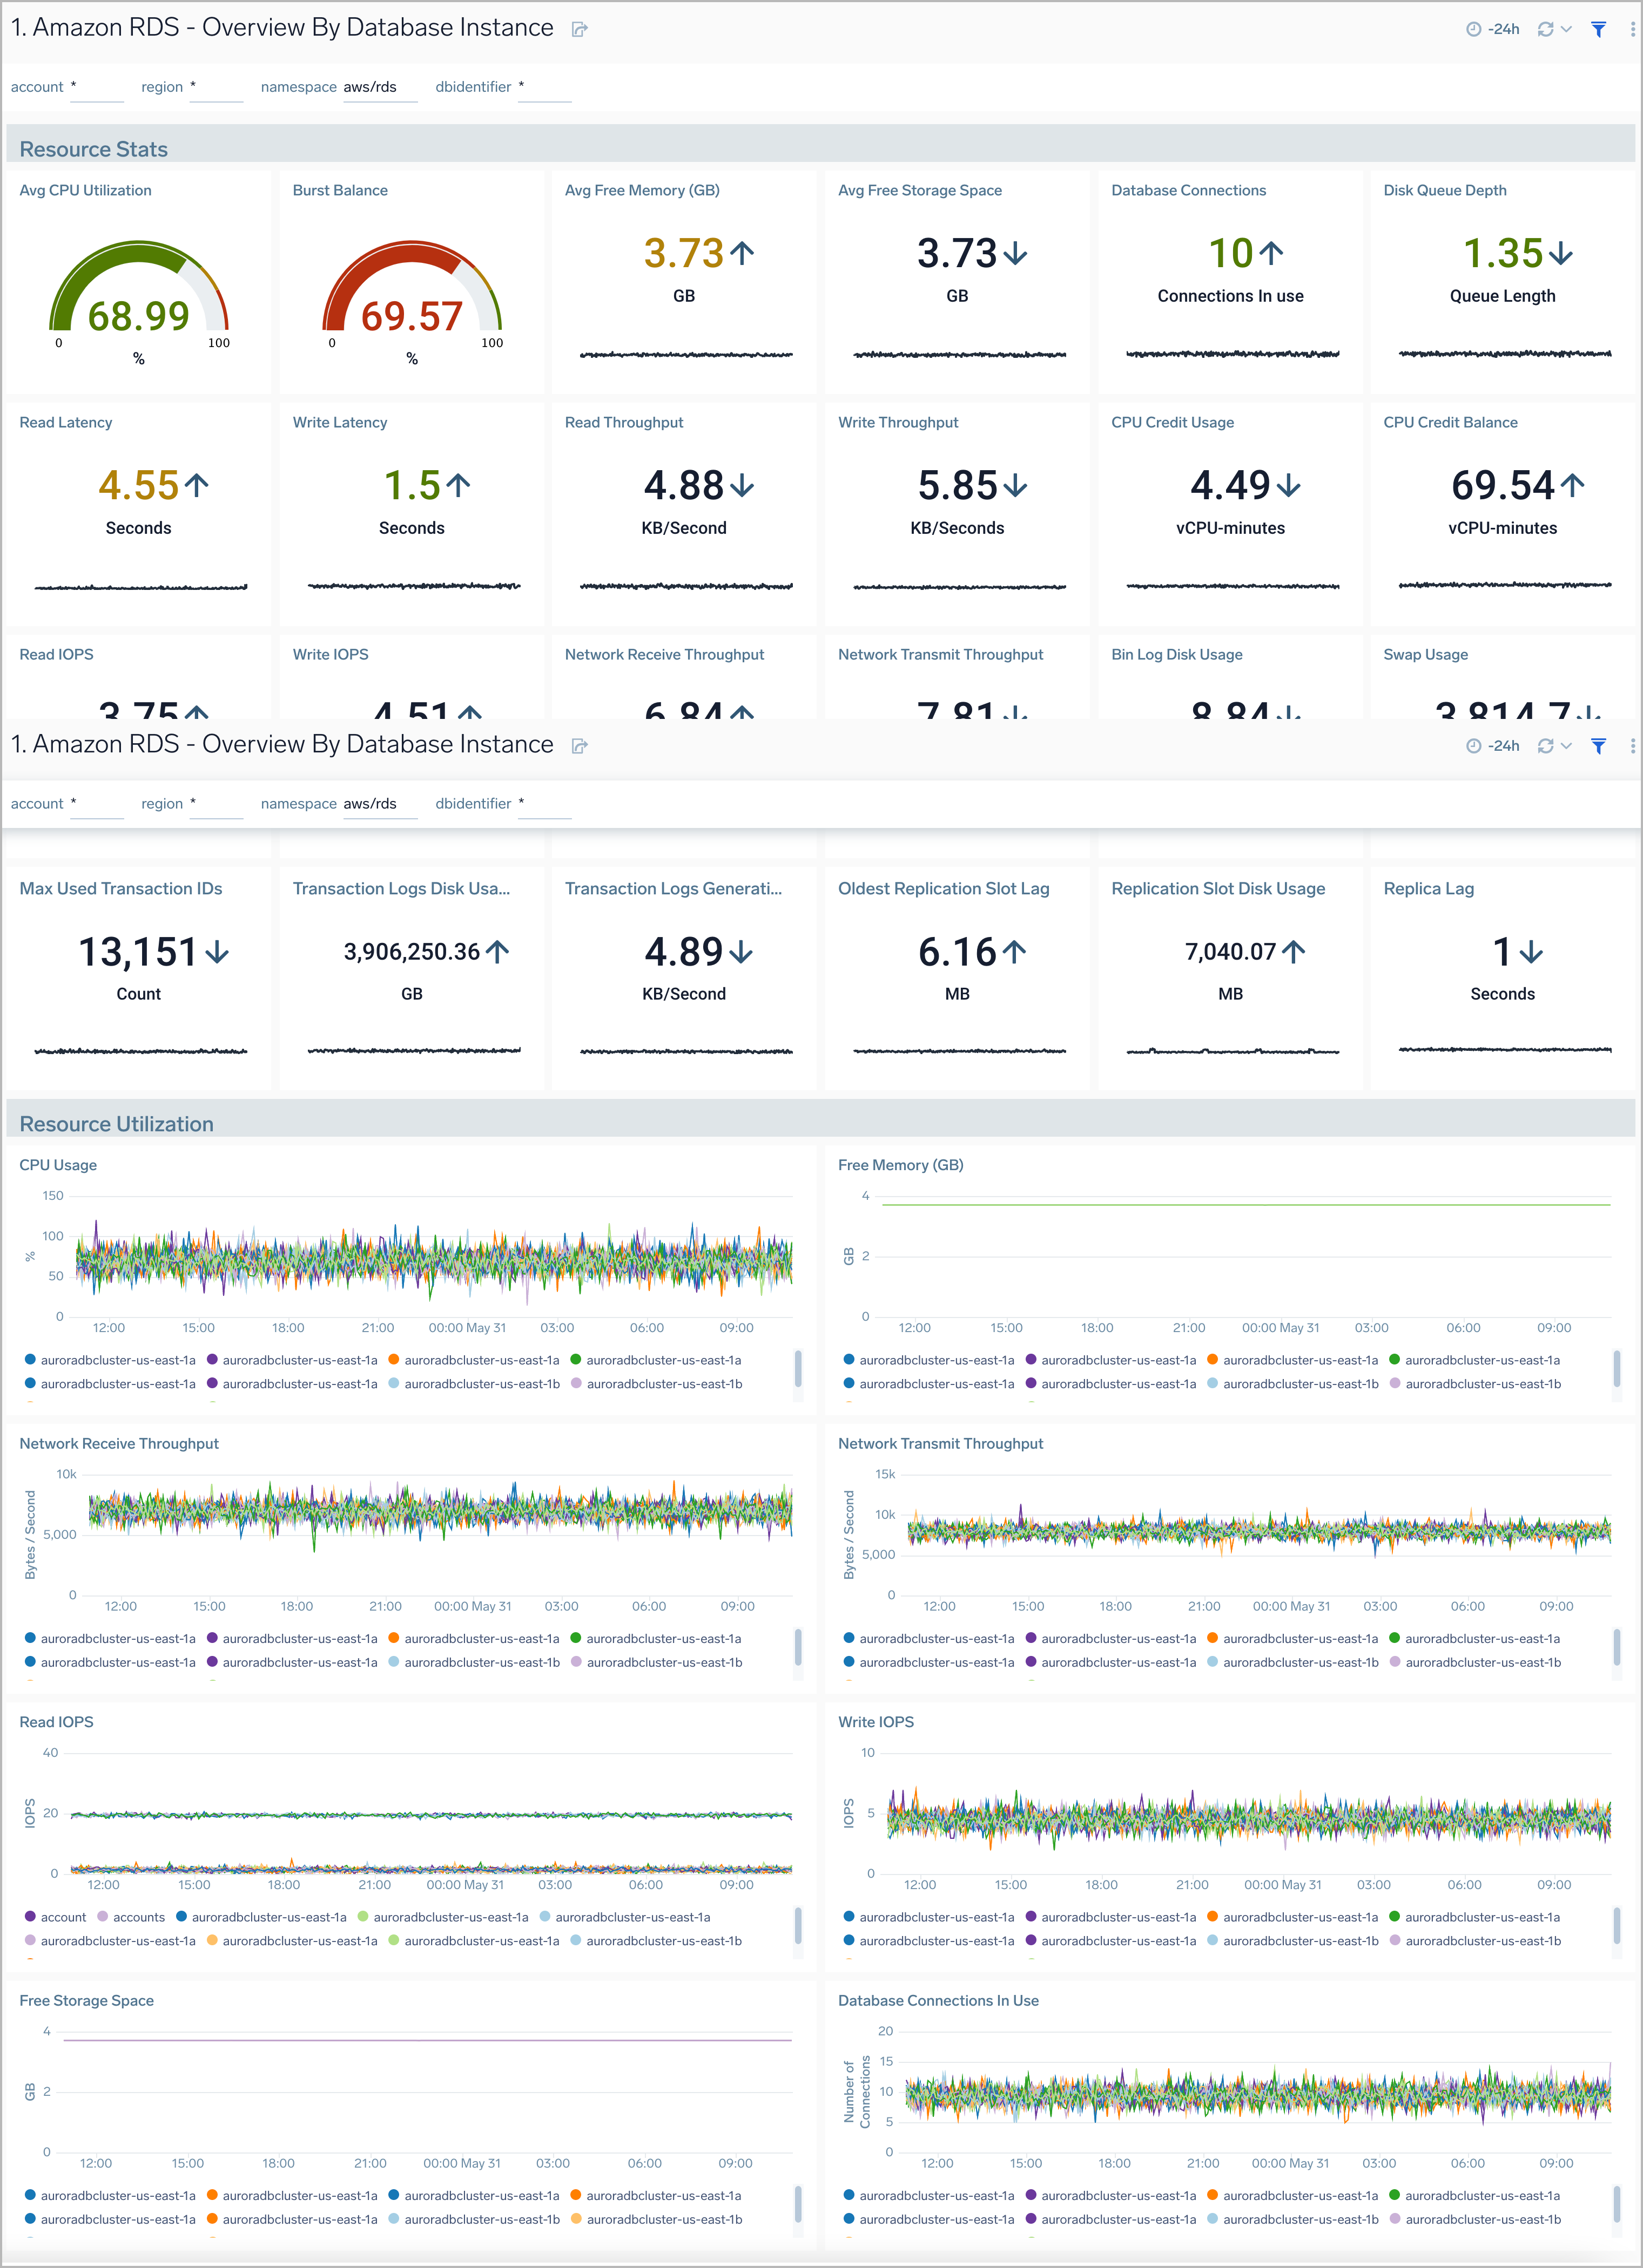
Task: Click the Avg CPU Utilization panel title
Action: [x=85, y=190]
